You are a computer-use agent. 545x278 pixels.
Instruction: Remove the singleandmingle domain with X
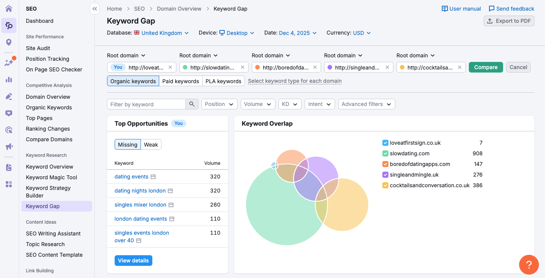tap(387, 67)
